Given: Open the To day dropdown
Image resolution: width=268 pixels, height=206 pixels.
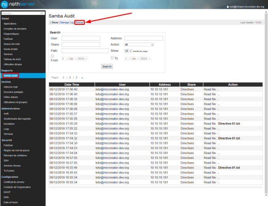Looking at the screenshot, I should point(128,58).
